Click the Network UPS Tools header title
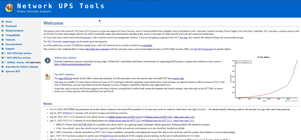The image size is (301, 140). click(61, 6)
